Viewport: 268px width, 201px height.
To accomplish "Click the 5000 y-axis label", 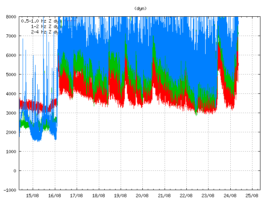I will coord(11,75).
